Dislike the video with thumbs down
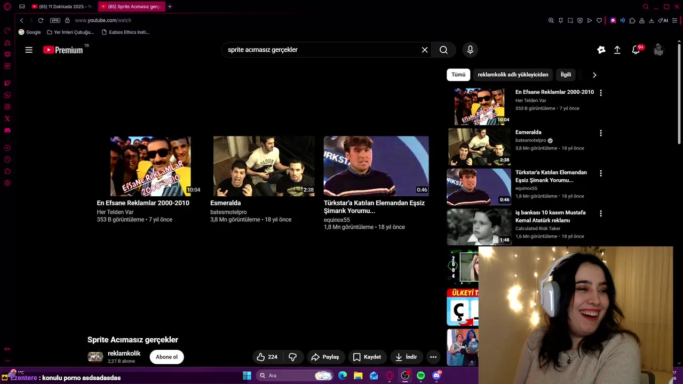 [293, 357]
